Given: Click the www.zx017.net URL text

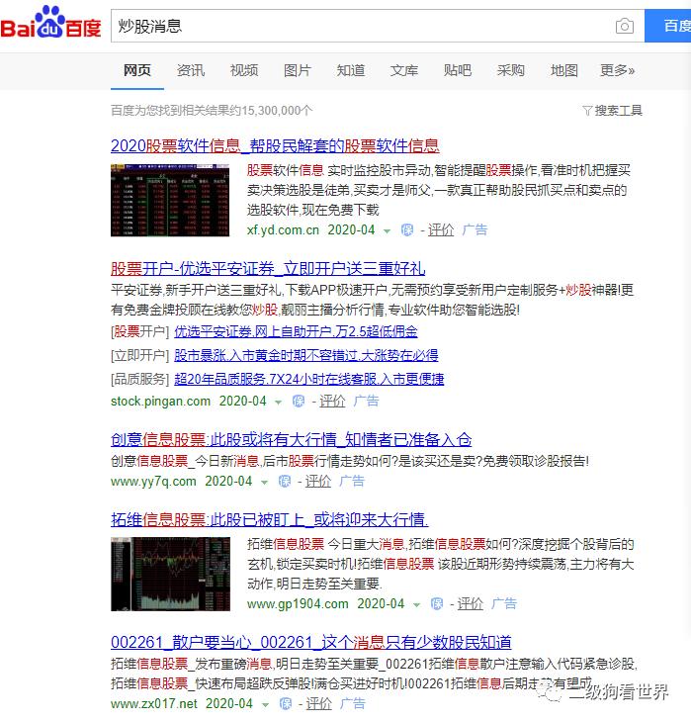Looking at the screenshot, I should click(154, 703).
